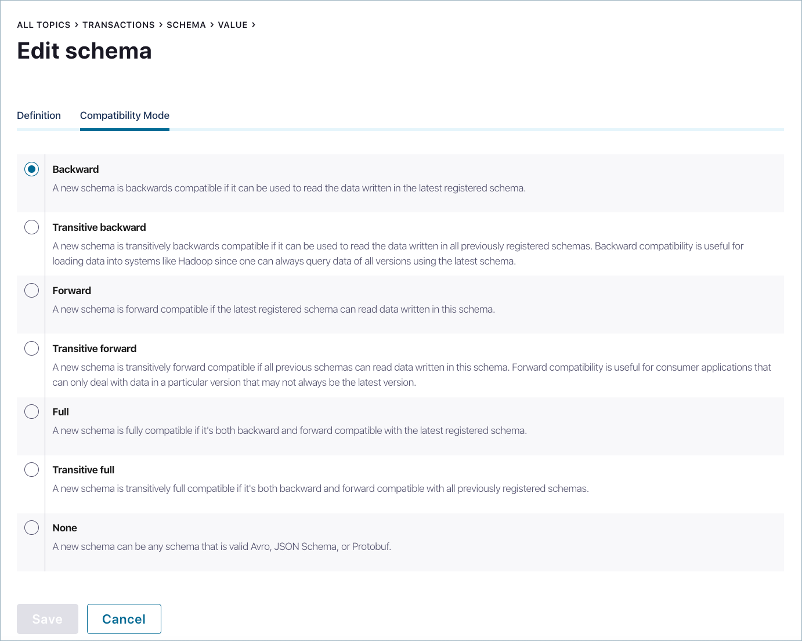Click the chevron after VALUE breadcrumb
The width and height of the screenshot is (802, 641).
(x=254, y=25)
